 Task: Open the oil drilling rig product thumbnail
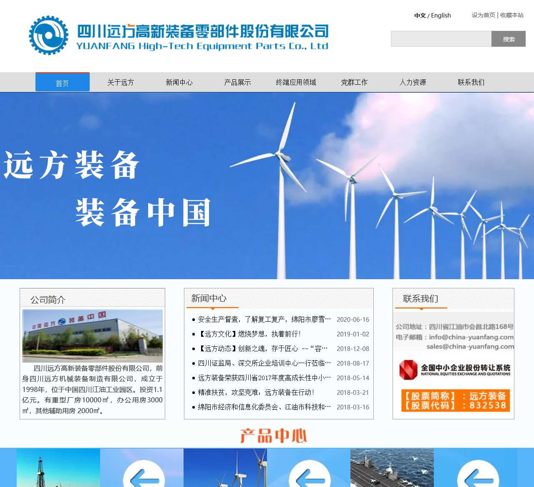point(58,468)
